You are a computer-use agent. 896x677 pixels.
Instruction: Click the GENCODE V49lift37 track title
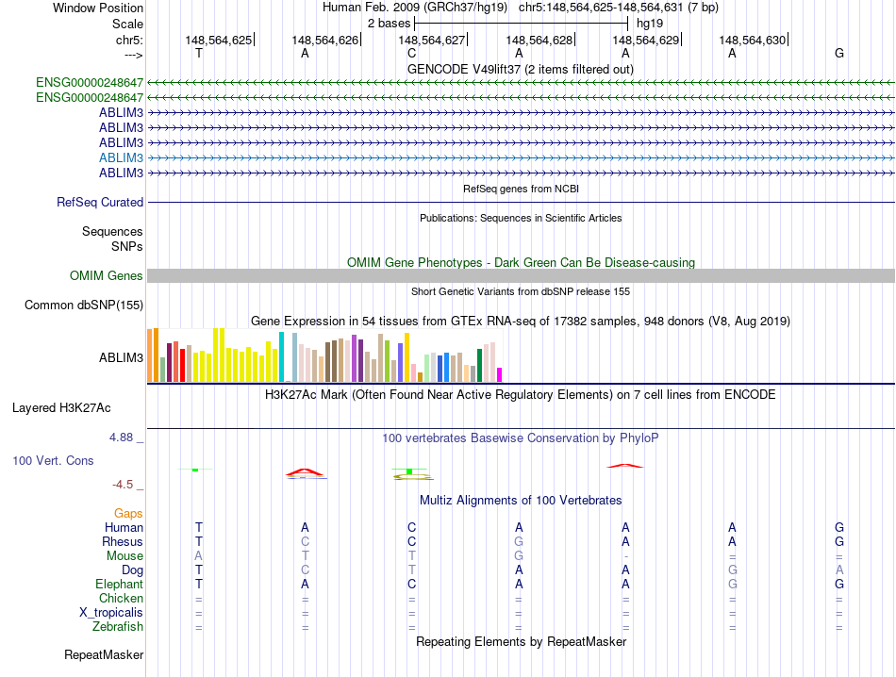(520, 69)
